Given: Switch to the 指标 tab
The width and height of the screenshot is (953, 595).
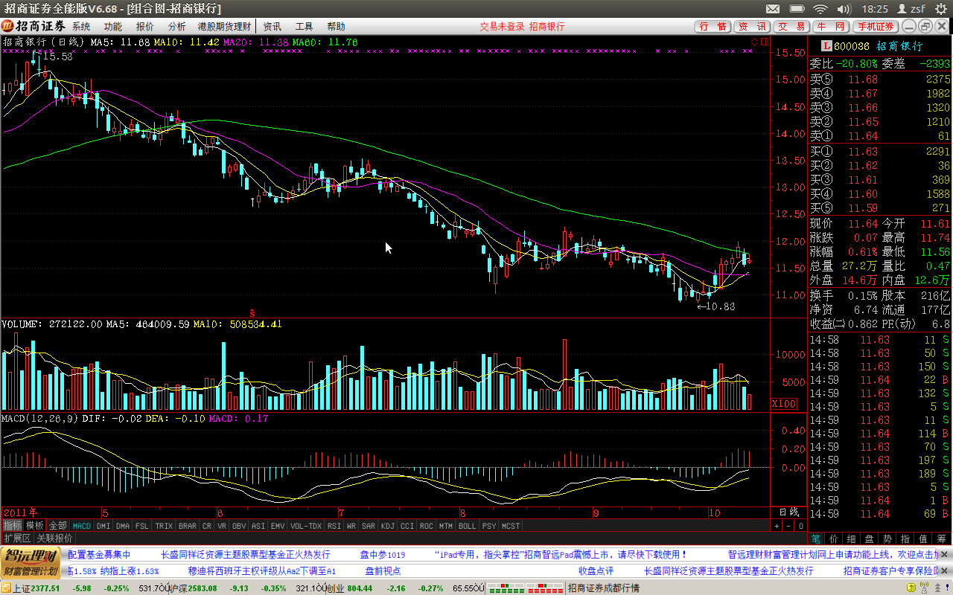Looking at the screenshot, I should (12, 526).
